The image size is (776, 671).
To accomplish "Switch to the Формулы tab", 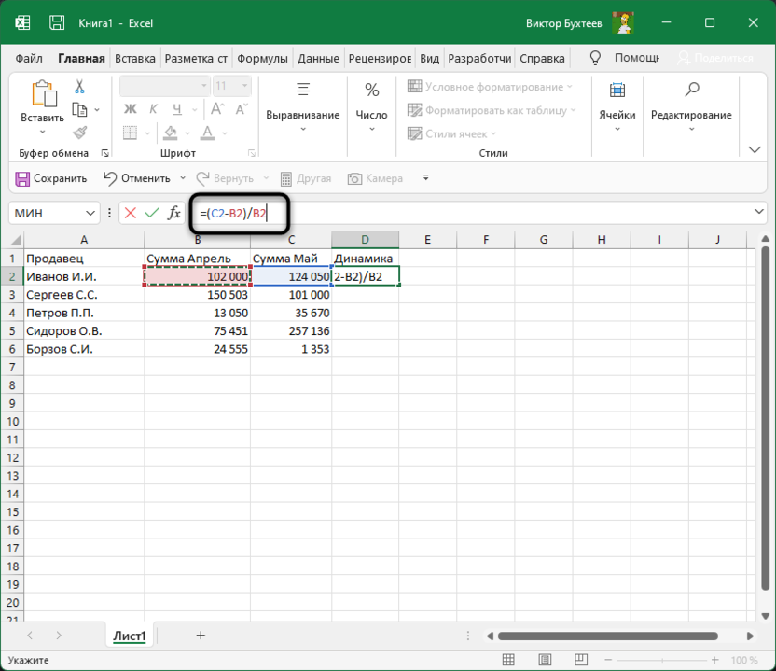I will (x=262, y=59).
